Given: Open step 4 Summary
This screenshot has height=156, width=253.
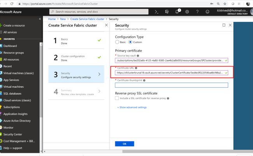Looking at the screenshot, I should point(76,92).
